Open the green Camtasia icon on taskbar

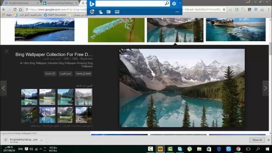pos(170,149)
